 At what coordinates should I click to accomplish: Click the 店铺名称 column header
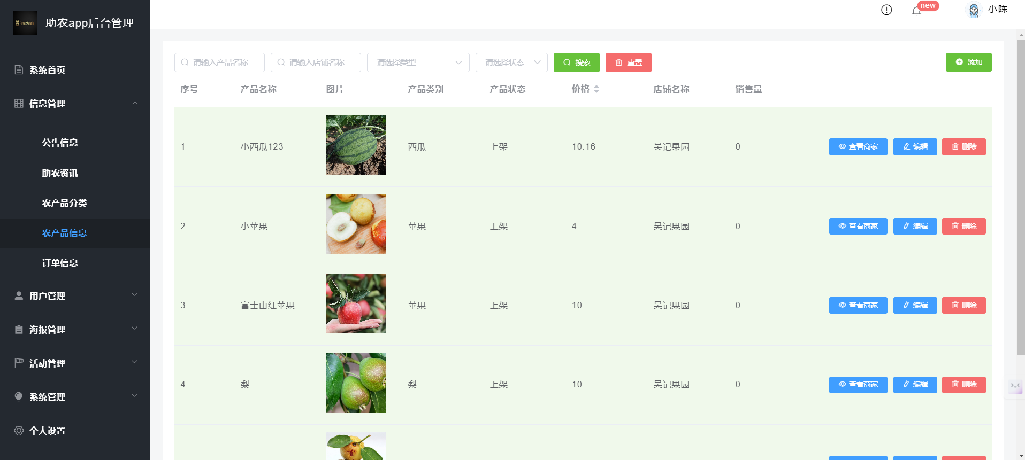671,89
